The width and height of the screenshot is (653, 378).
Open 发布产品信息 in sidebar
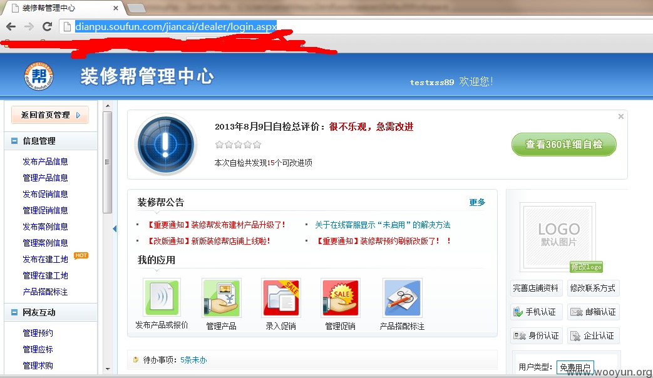[x=45, y=161]
